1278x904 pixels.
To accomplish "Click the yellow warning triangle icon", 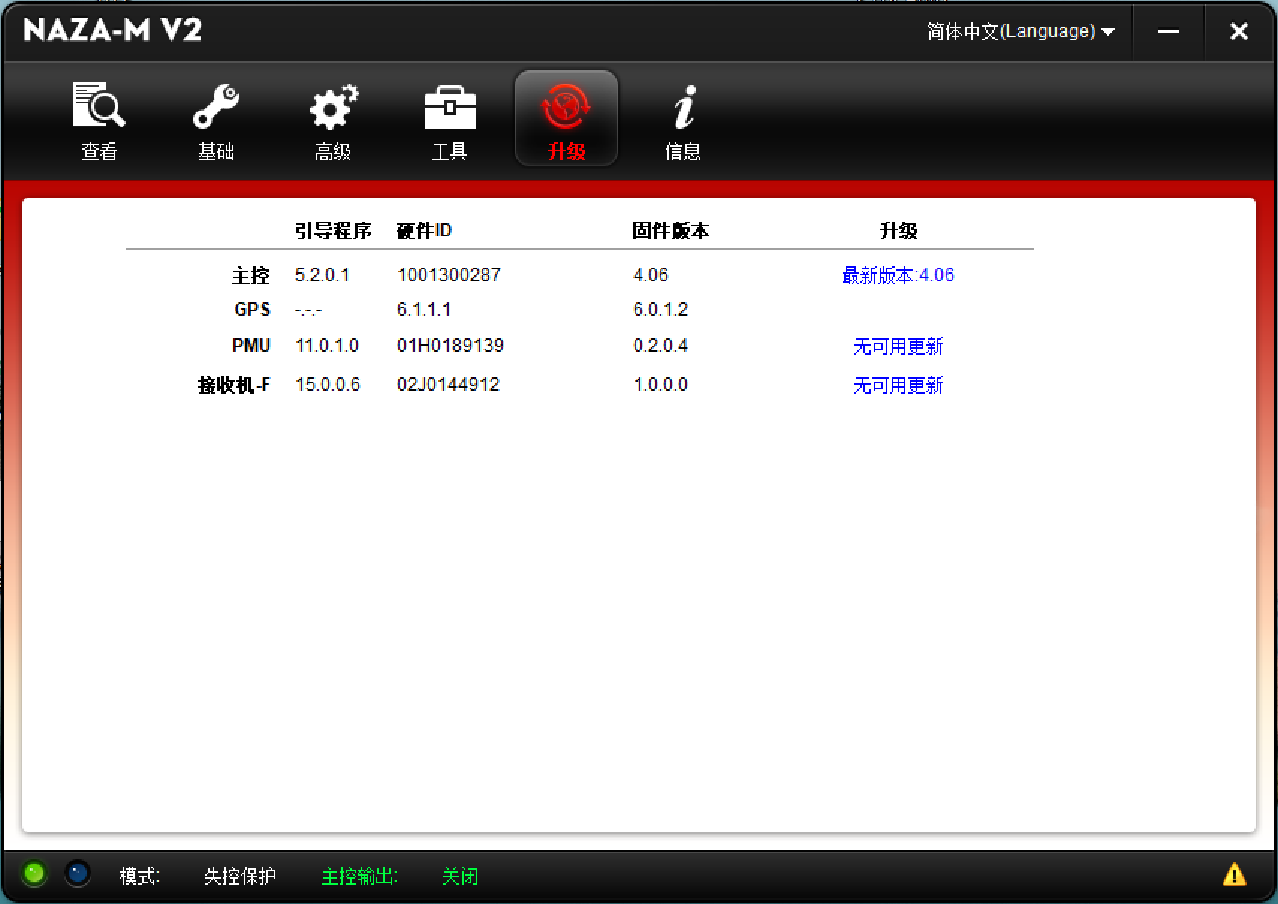I will [x=1234, y=874].
